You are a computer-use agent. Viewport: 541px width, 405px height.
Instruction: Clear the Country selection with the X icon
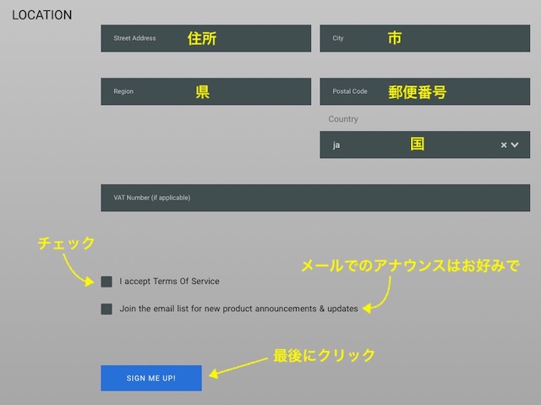click(x=504, y=145)
